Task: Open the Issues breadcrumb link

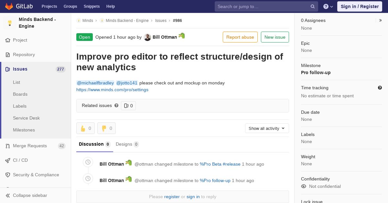Action: coord(161,21)
